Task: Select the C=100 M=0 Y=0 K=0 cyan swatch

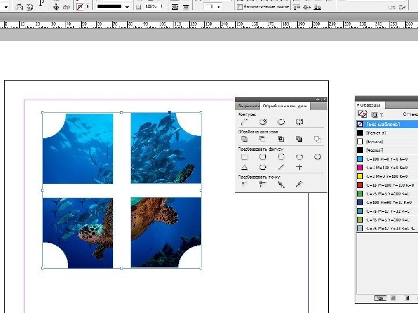Action: pyautogui.click(x=387, y=159)
